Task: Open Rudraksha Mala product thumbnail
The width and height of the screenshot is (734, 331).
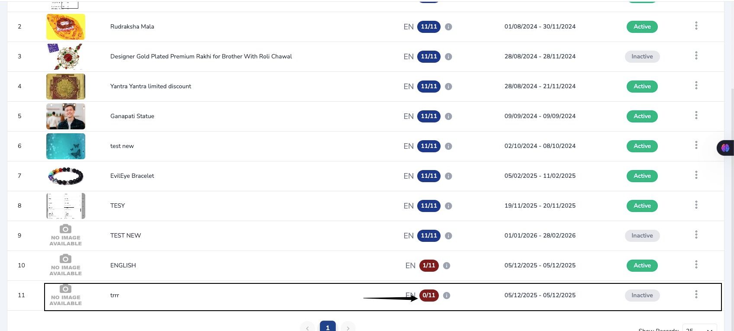Action: point(66,27)
